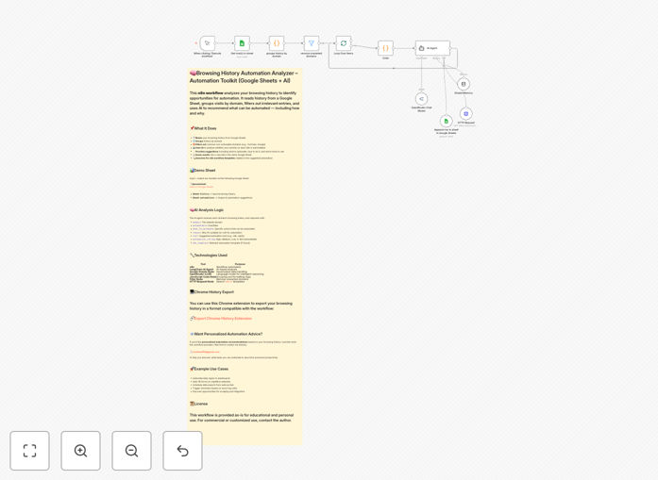Click the reset zoom undo-arrow button
Image resolution: width=658 pixels, height=480 pixels.
(x=182, y=451)
